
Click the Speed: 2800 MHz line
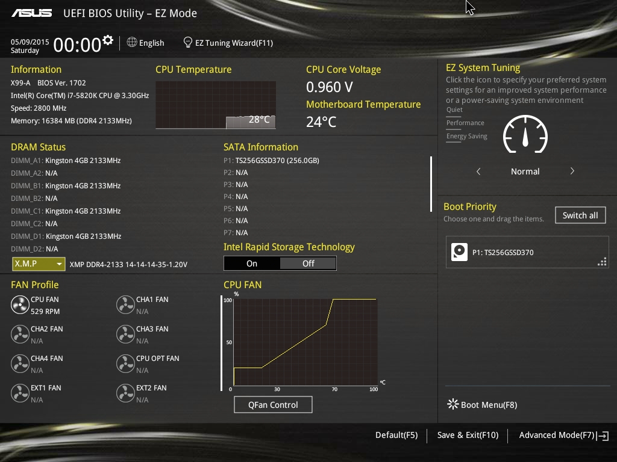[39, 108]
